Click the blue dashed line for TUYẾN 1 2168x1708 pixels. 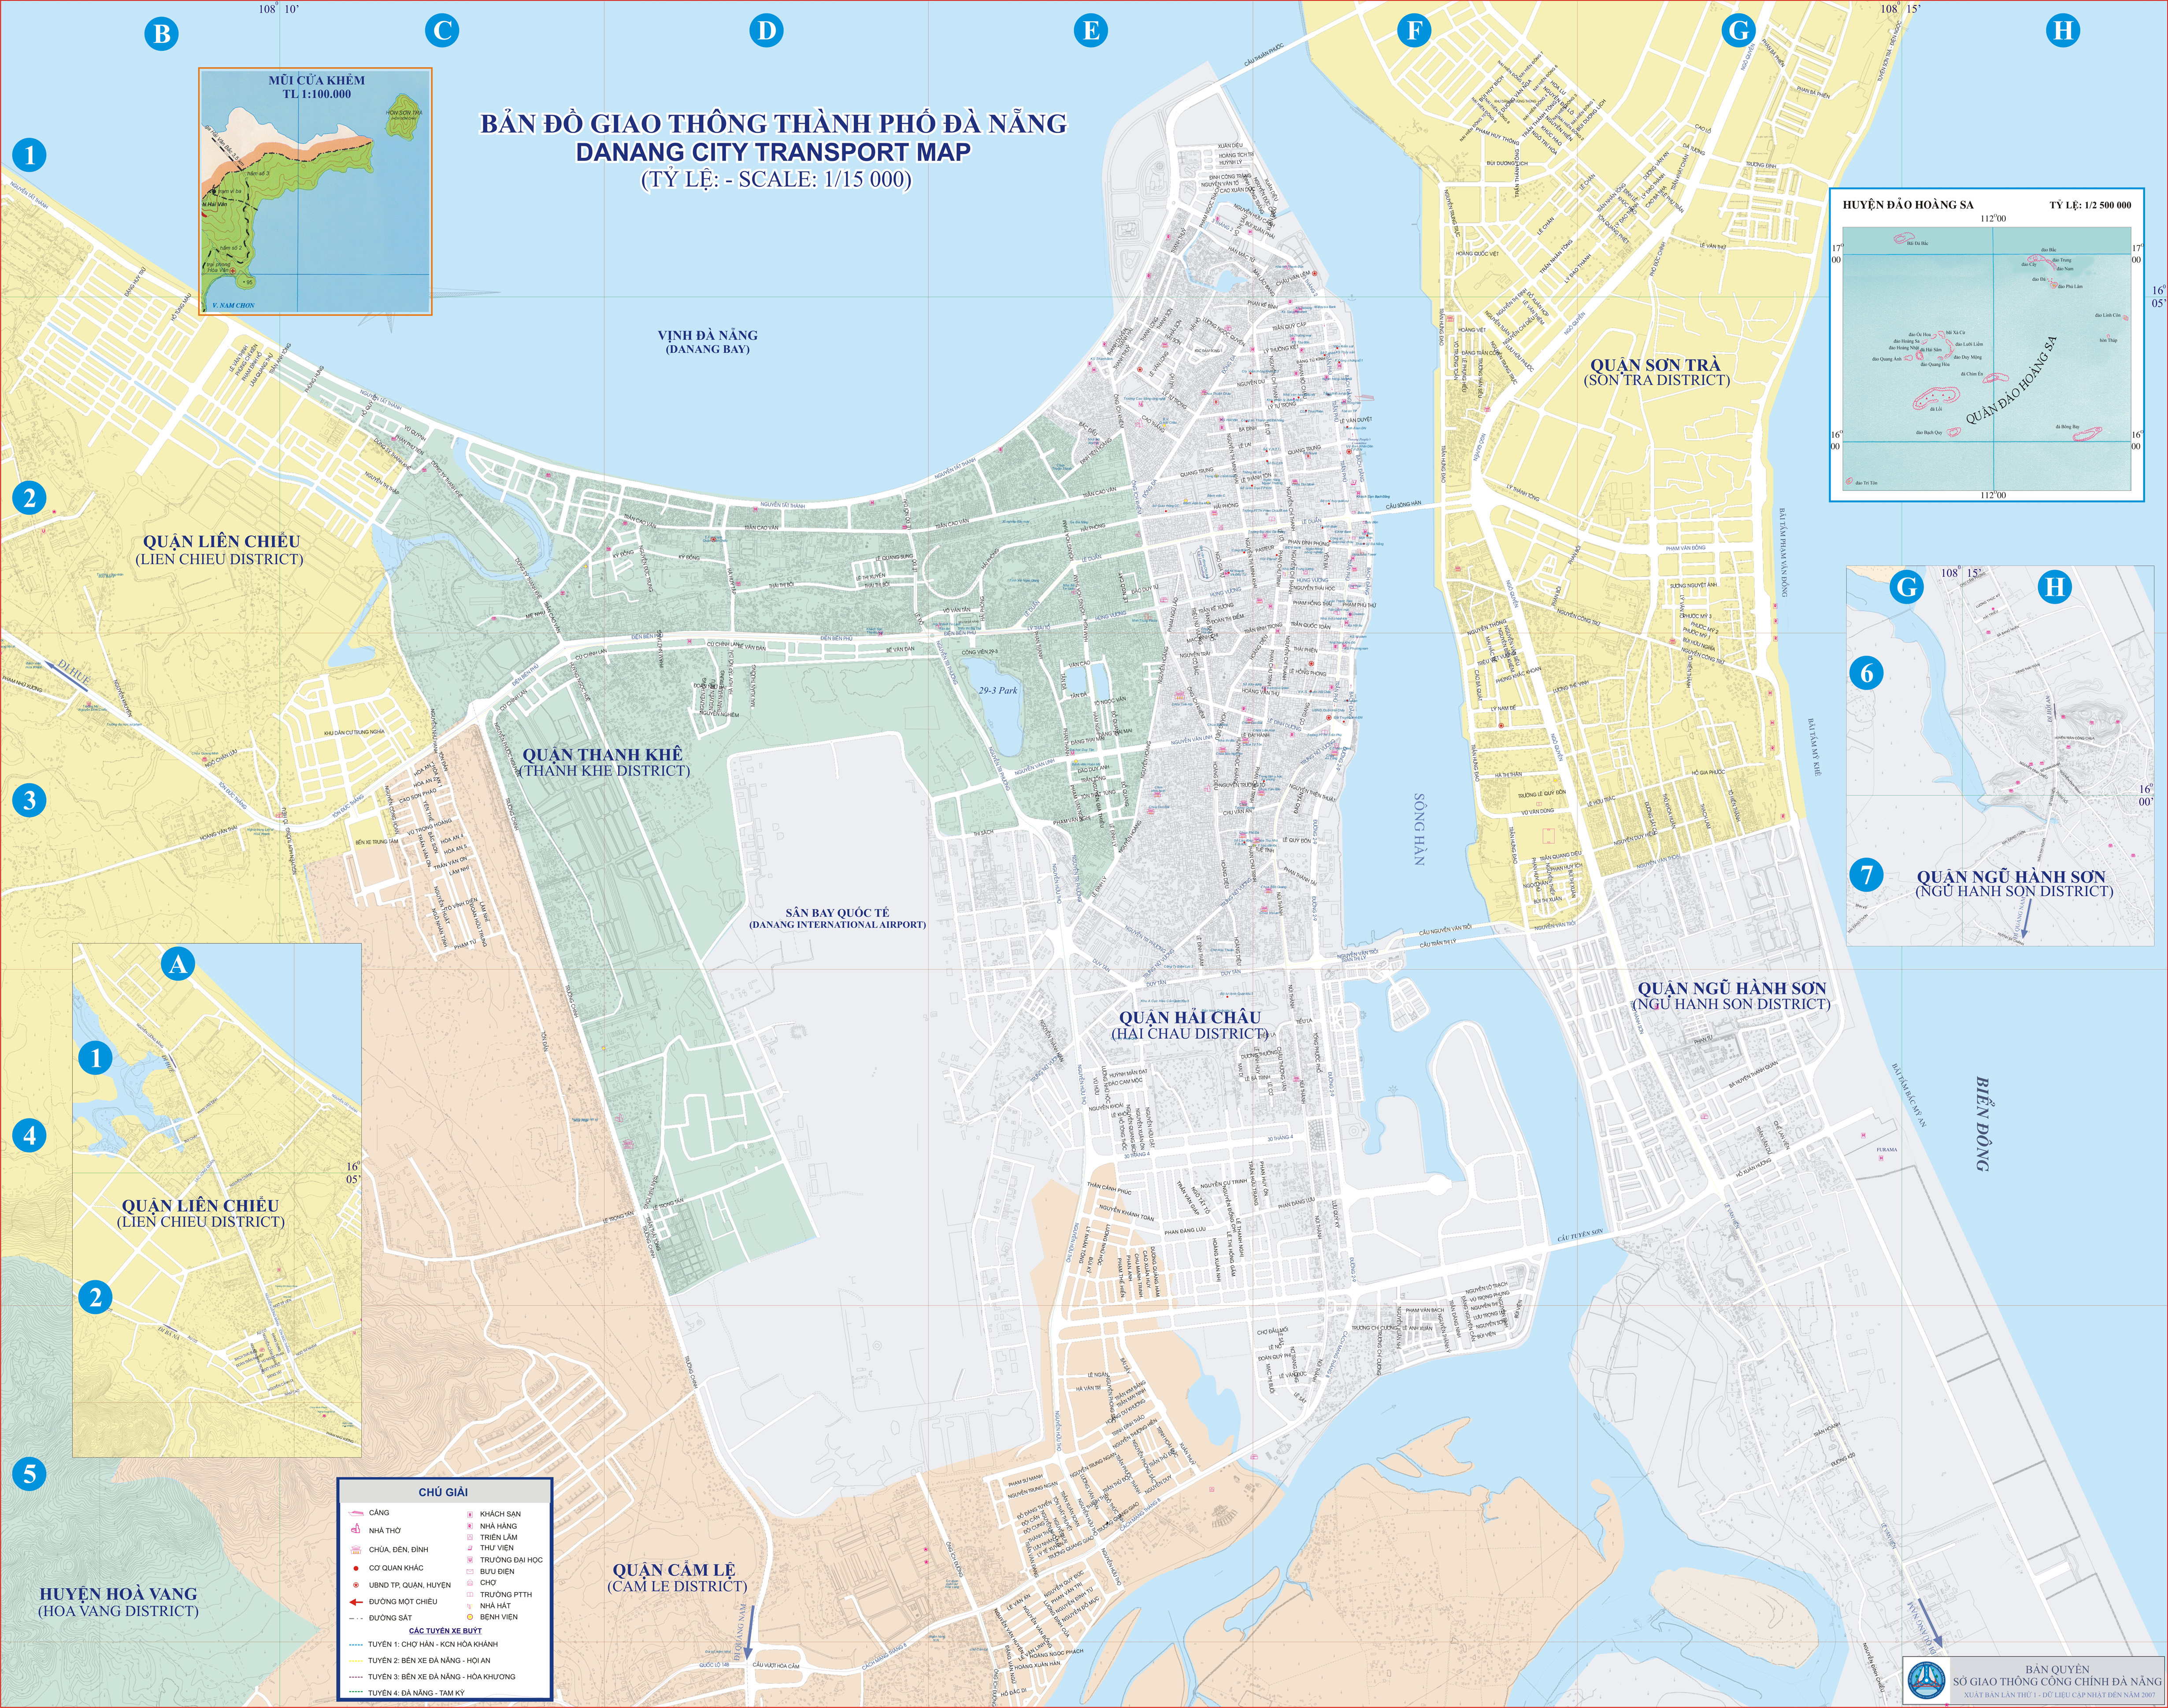click(356, 1645)
